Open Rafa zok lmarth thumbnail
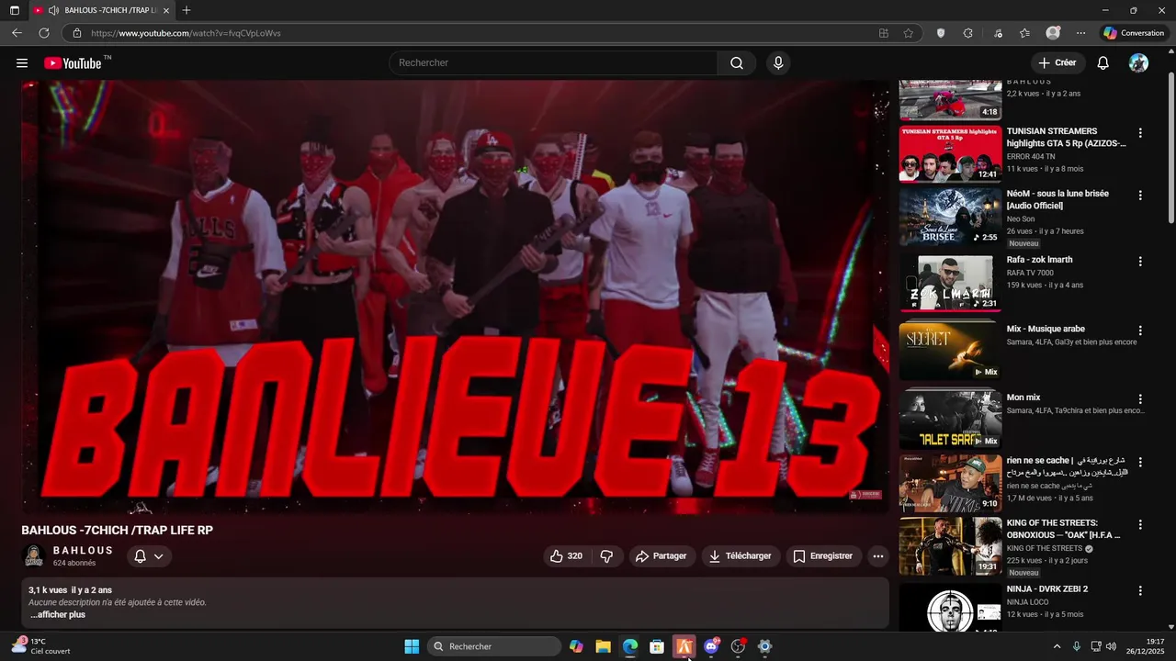The height and width of the screenshot is (661, 1176). (x=950, y=283)
